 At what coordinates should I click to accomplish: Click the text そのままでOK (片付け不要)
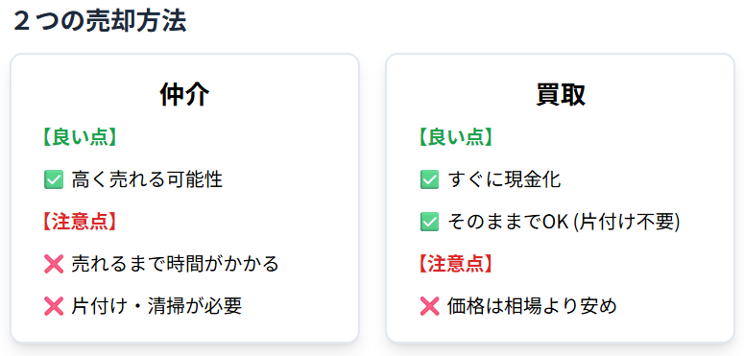click(x=564, y=223)
